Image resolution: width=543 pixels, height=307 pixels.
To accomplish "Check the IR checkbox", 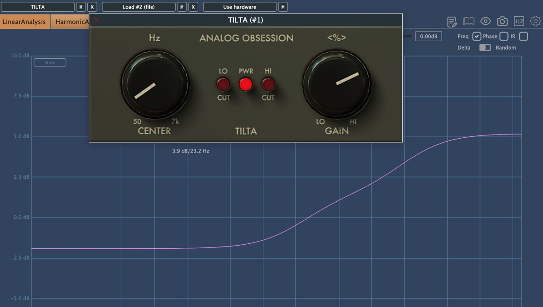I will coord(524,37).
